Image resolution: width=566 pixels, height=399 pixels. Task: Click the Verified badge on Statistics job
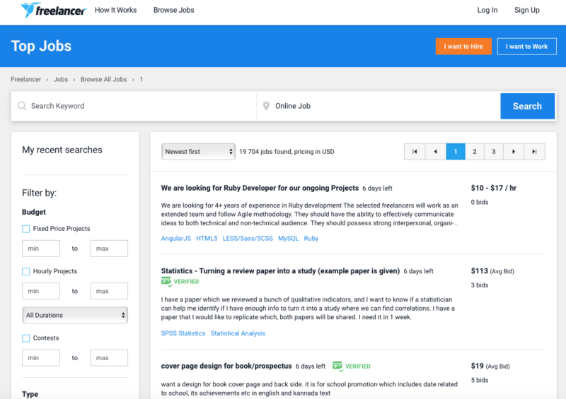click(x=180, y=281)
